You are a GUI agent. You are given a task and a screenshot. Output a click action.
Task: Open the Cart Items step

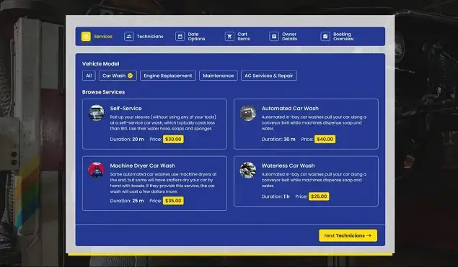(x=244, y=37)
